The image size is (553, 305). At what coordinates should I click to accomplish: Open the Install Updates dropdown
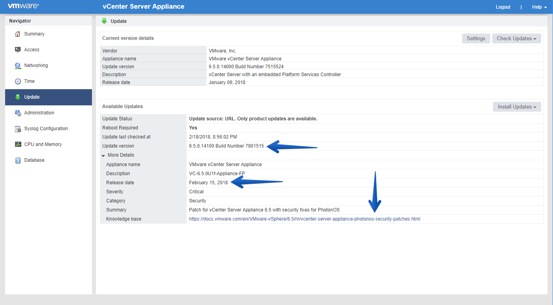[x=517, y=107]
